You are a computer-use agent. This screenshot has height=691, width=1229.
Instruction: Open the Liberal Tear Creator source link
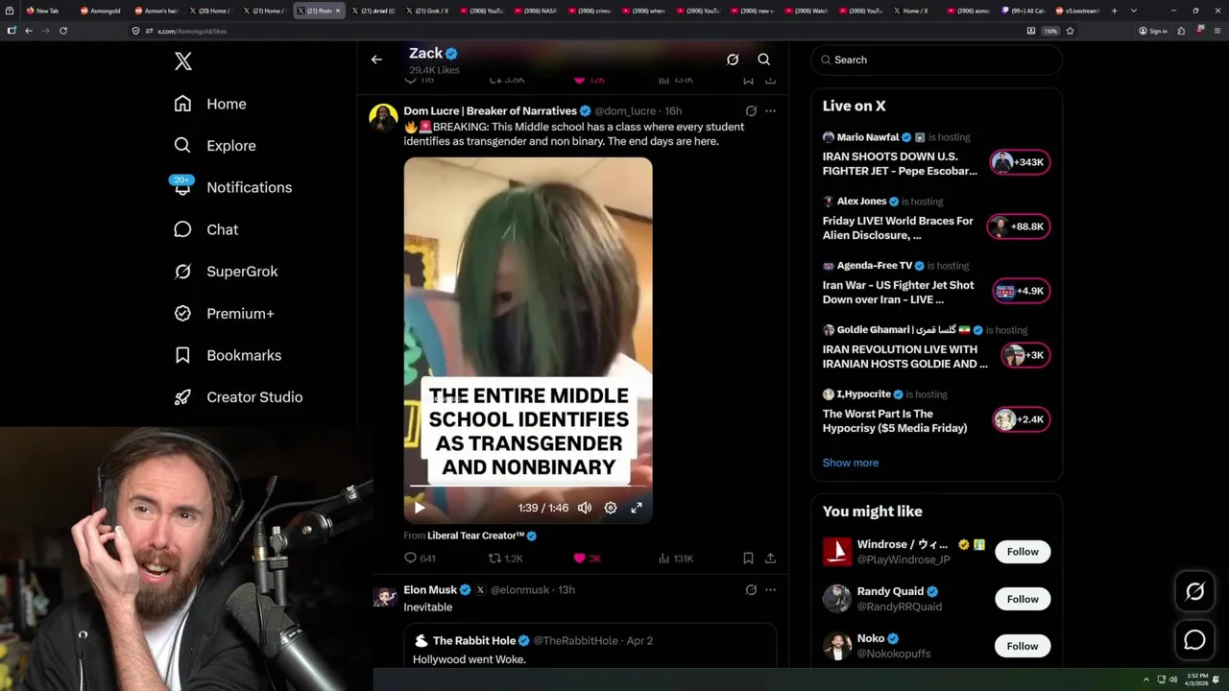(x=482, y=536)
